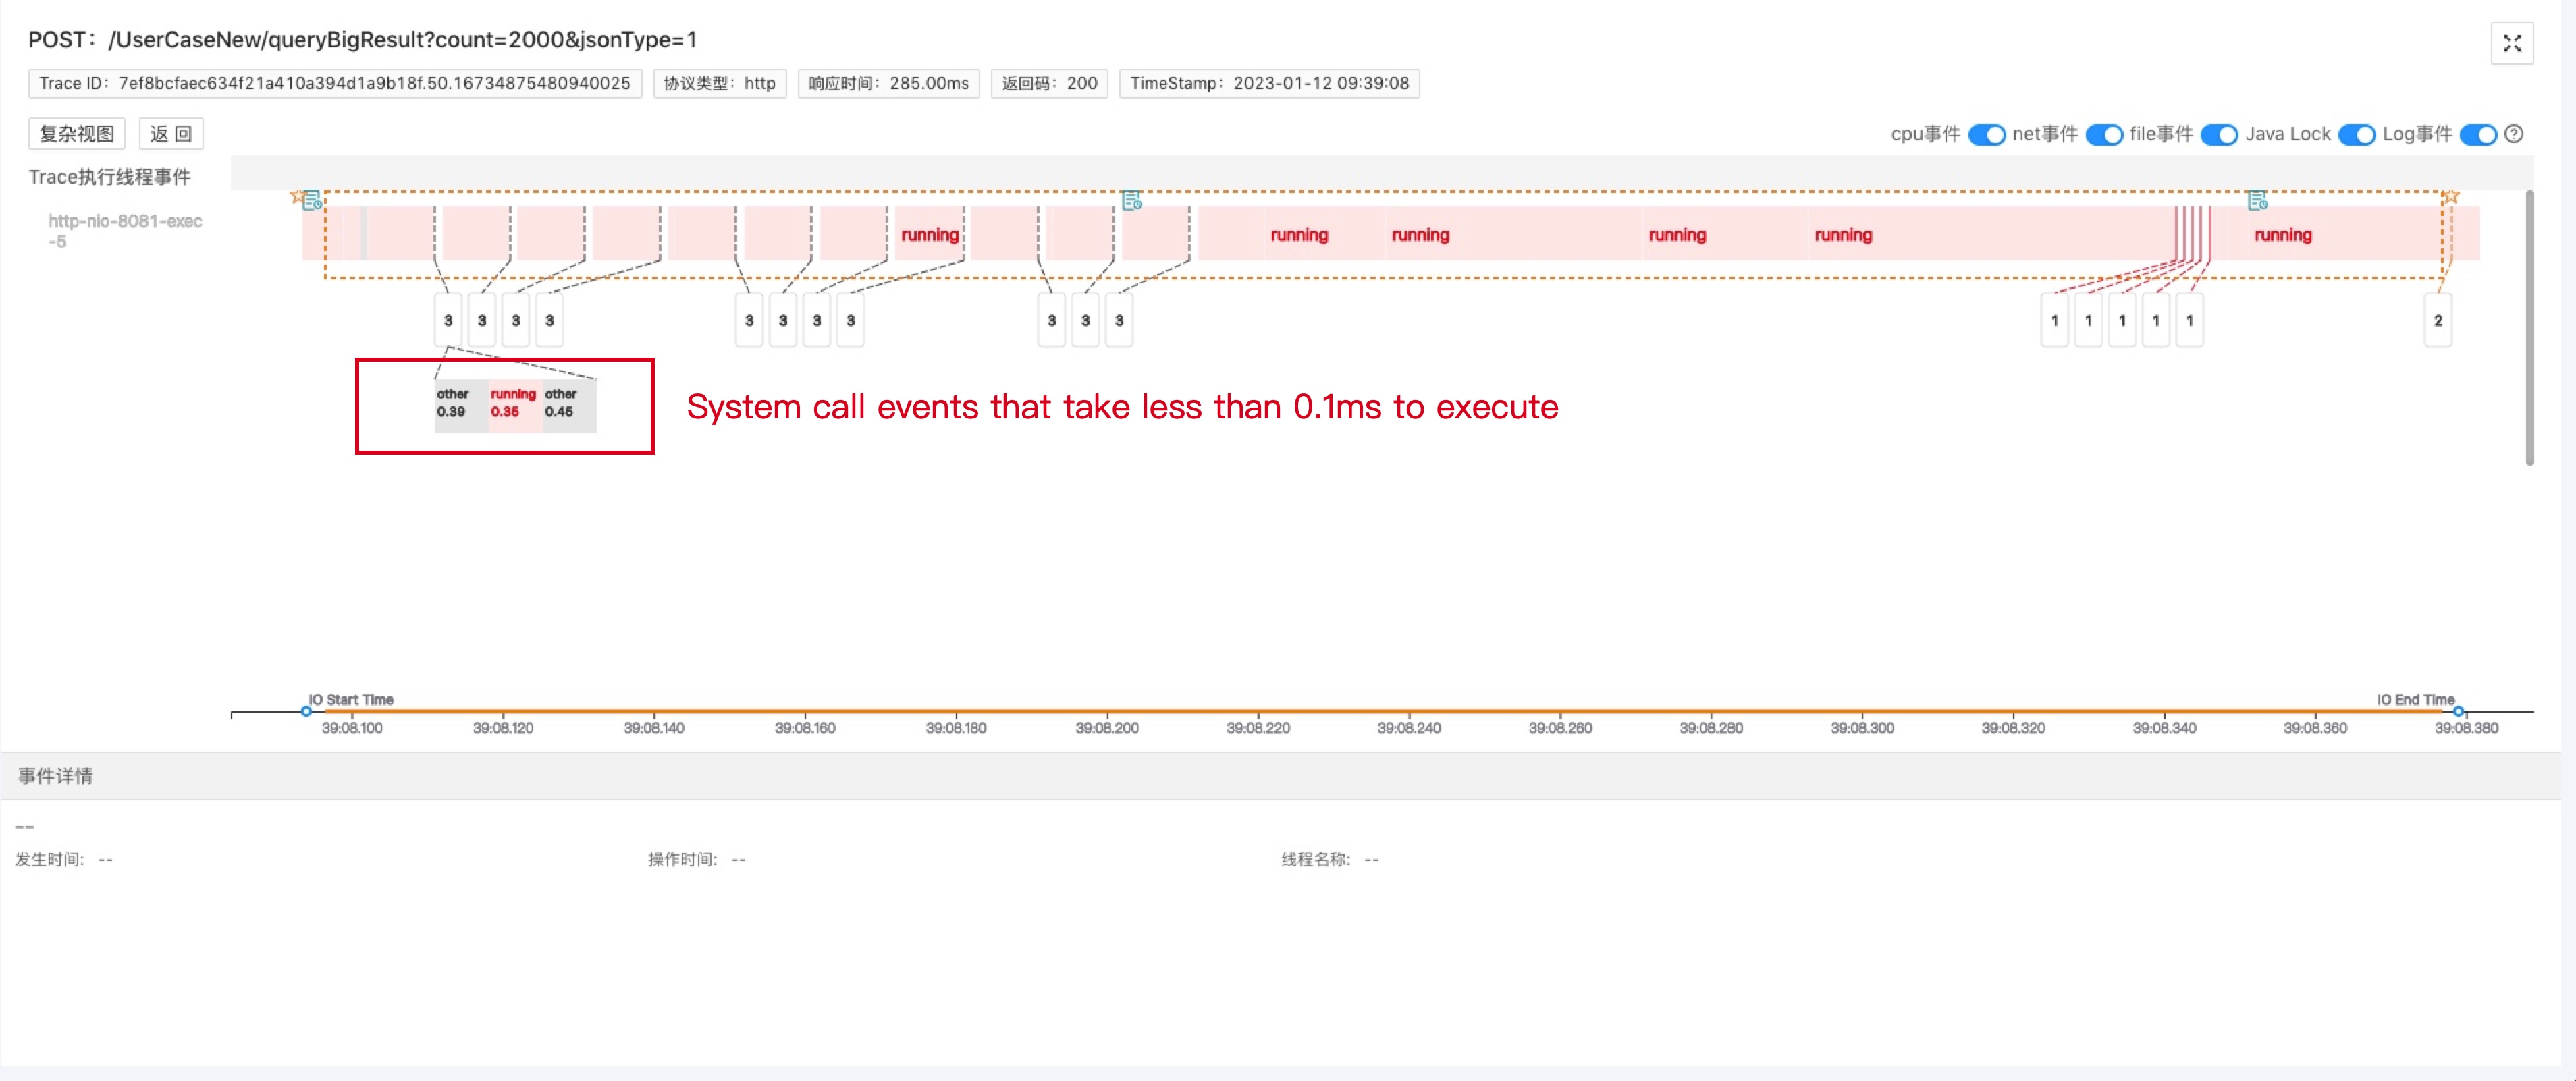2576x1081 pixels.
Task: Click the 复杂视图 button
Action: point(77,134)
